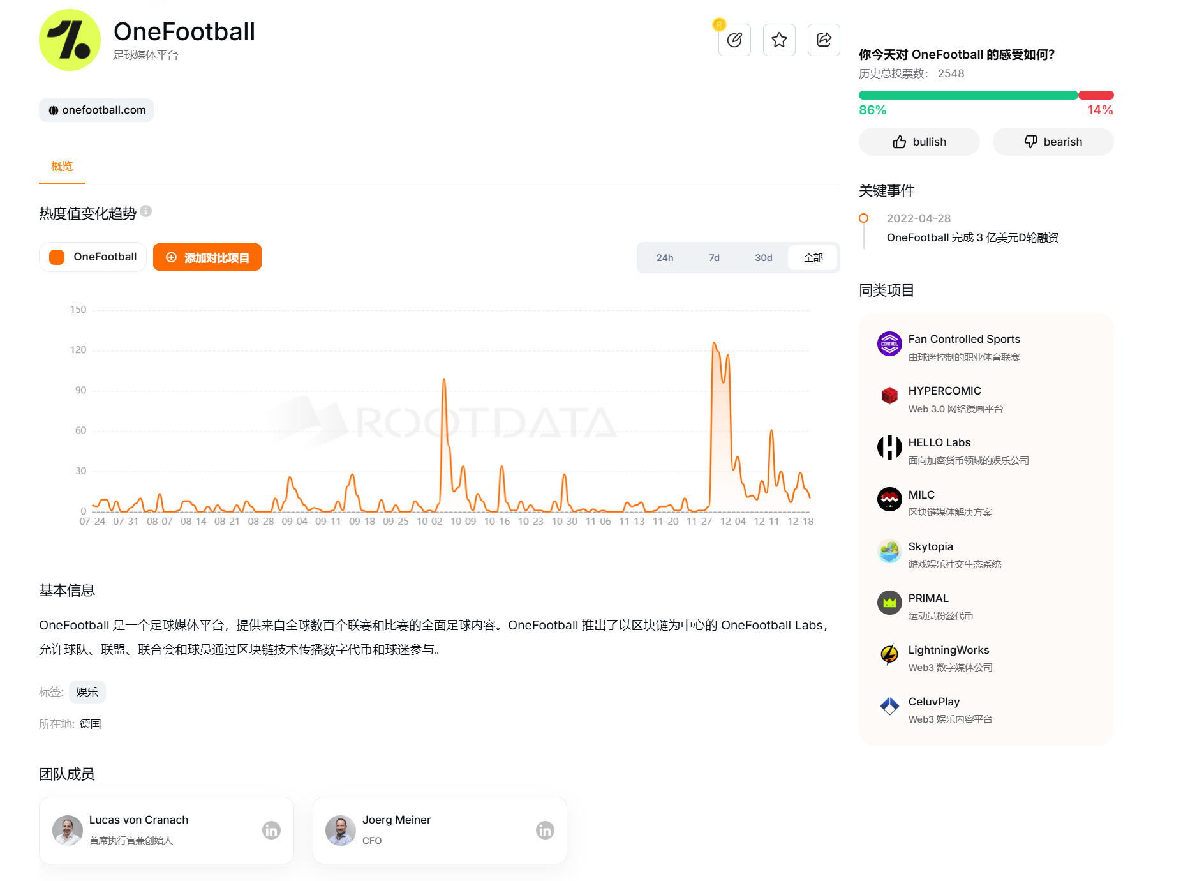Click the PRIMAL project name
The image size is (1181, 881).
[928, 598]
